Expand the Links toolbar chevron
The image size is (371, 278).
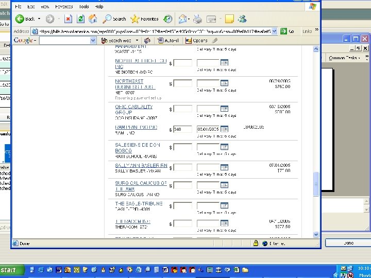(317, 30)
